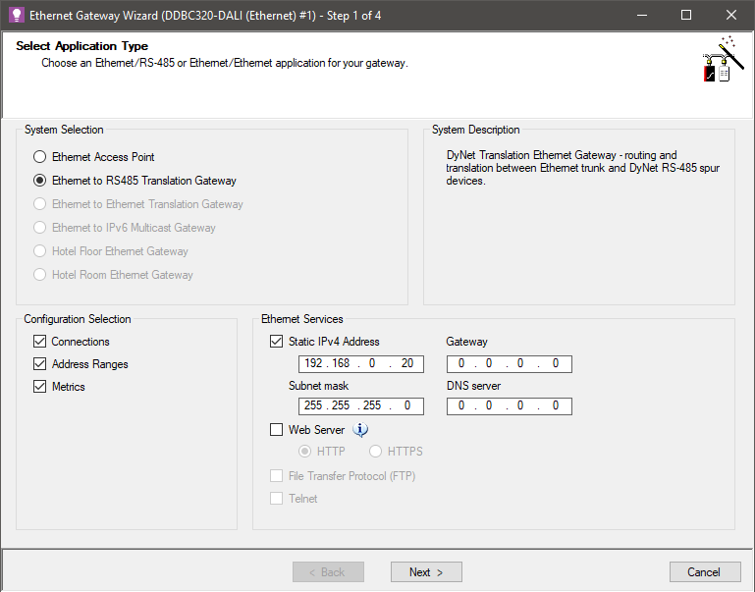Click the Web Server info icon

tap(360, 430)
